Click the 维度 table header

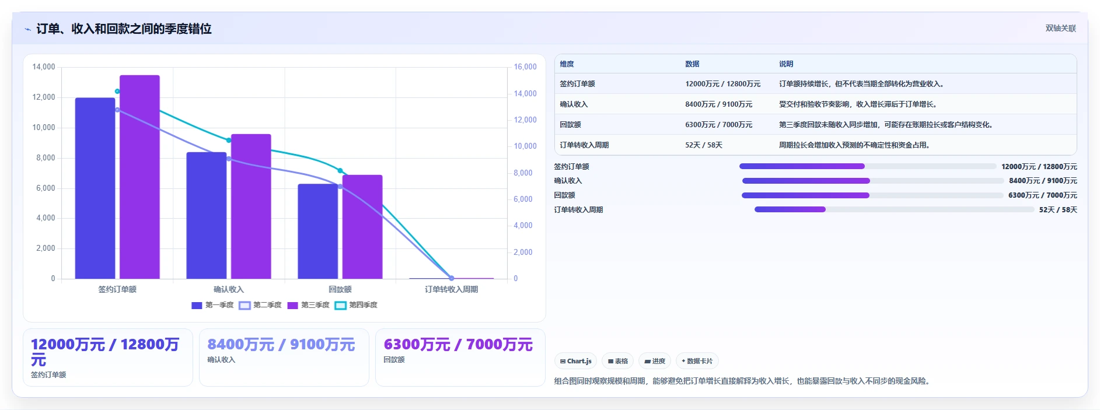coord(567,64)
